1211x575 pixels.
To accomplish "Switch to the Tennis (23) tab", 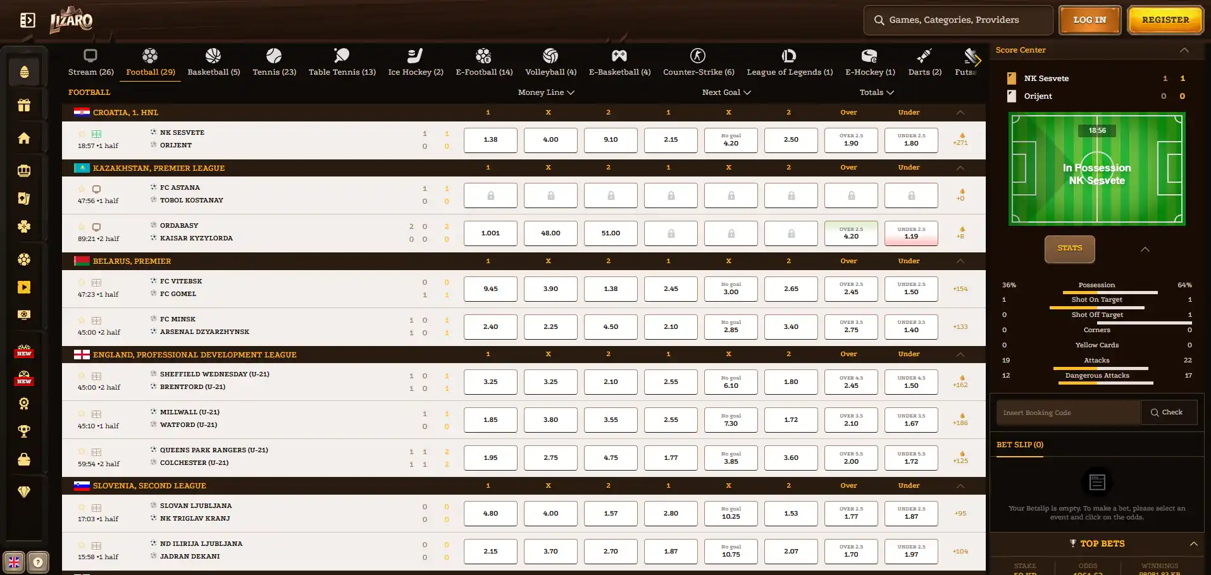I will click(x=275, y=63).
